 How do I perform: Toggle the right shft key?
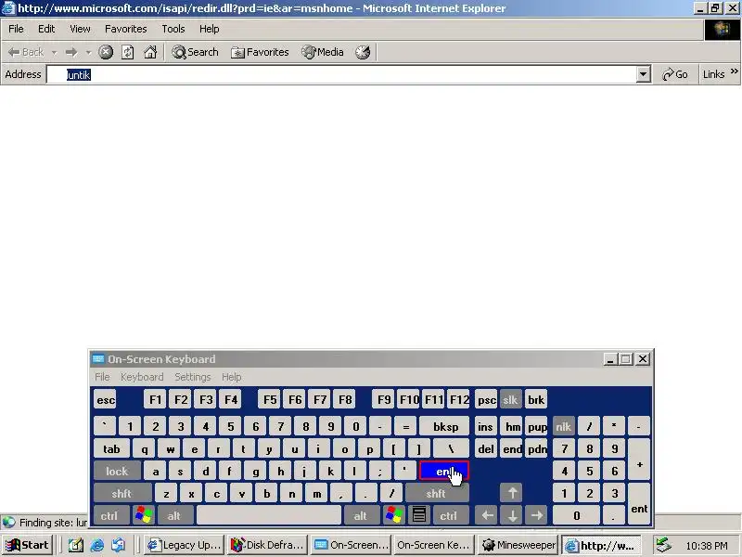pyautogui.click(x=437, y=494)
